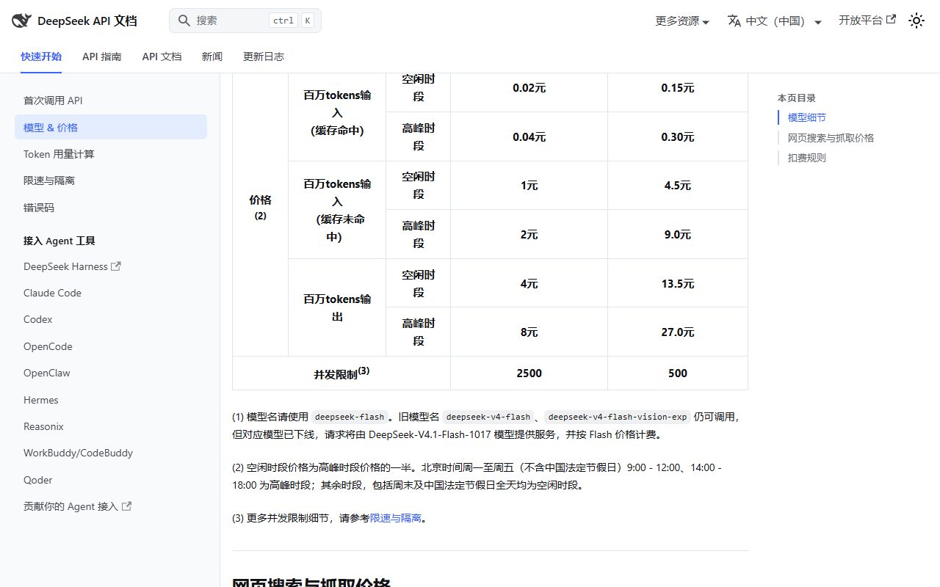Image resolution: width=940 pixels, height=587 pixels.
Task: Click the deepseek-flash inline code text
Action: [350, 417]
